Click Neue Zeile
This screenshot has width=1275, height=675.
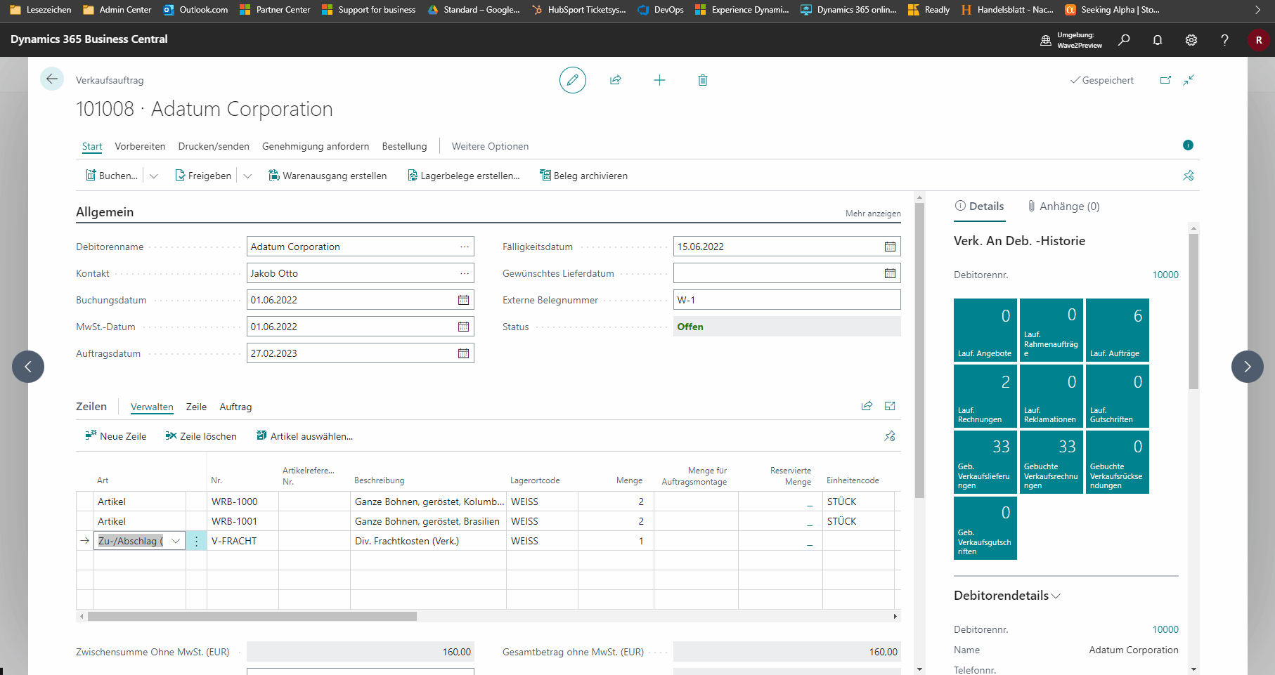pos(116,436)
